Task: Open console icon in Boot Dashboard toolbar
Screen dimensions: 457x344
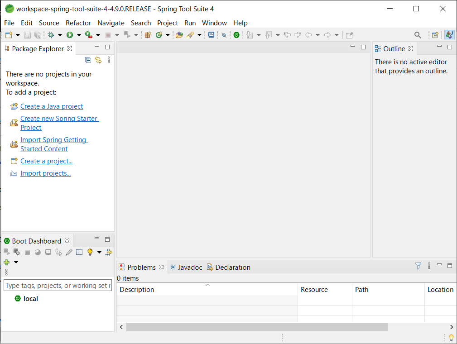Action: 48,252
